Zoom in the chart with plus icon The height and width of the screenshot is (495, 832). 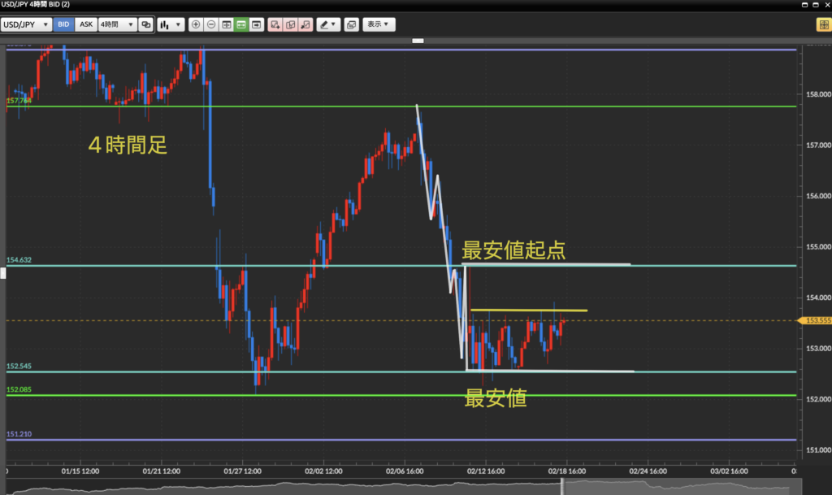[196, 24]
